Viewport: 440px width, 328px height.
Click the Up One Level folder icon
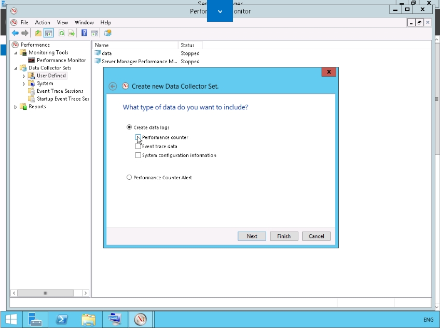click(38, 33)
